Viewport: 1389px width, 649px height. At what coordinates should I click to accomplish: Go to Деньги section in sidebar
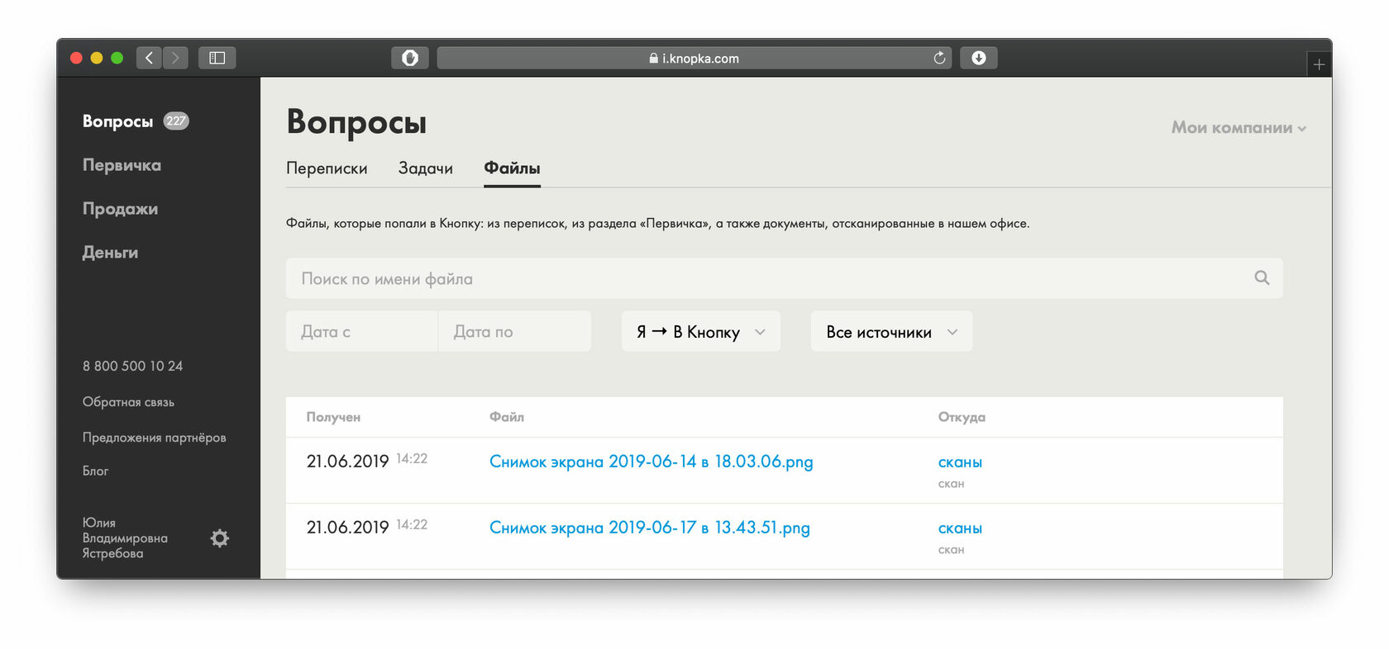110,253
